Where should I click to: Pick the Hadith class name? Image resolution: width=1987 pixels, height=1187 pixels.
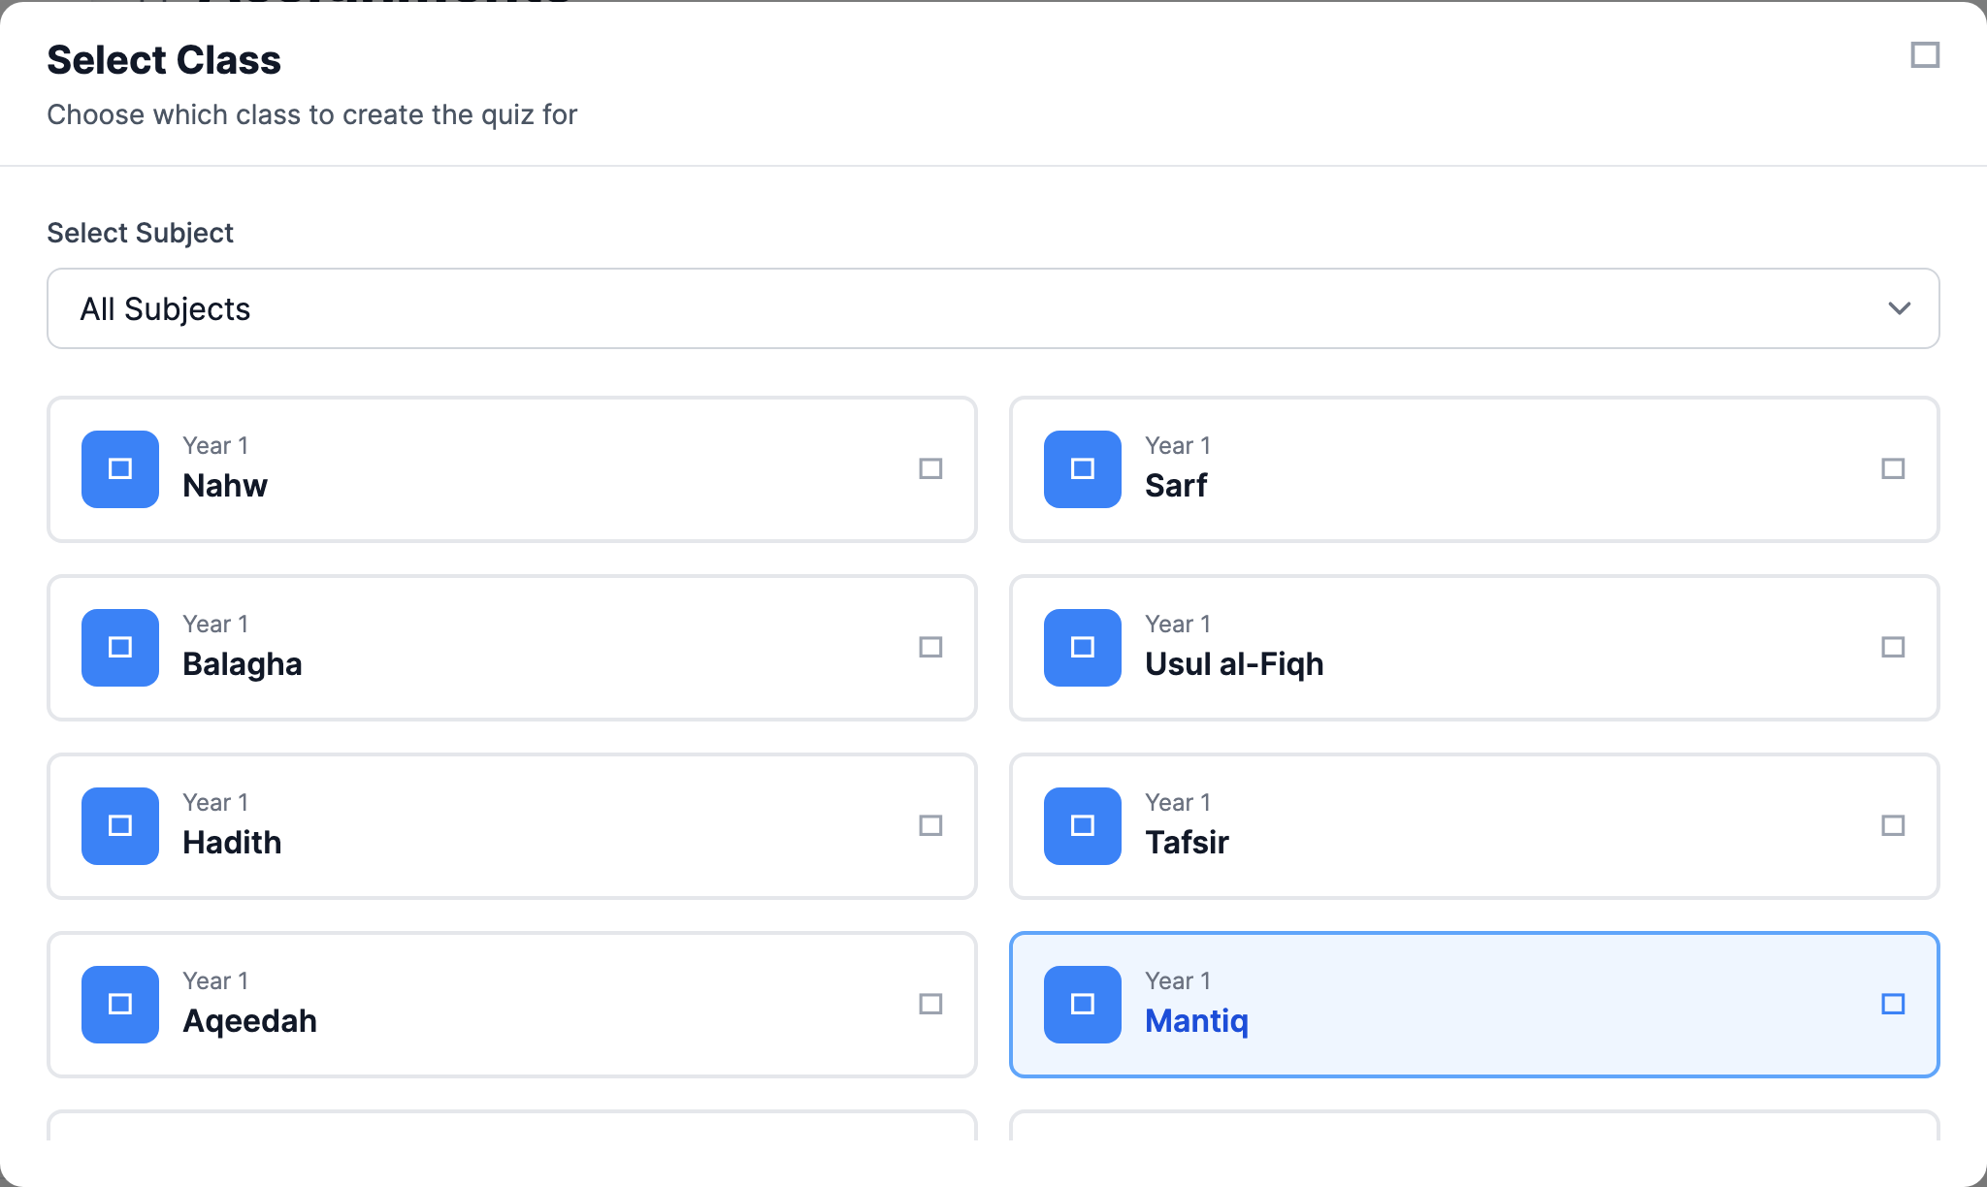(x=232, y=843)
